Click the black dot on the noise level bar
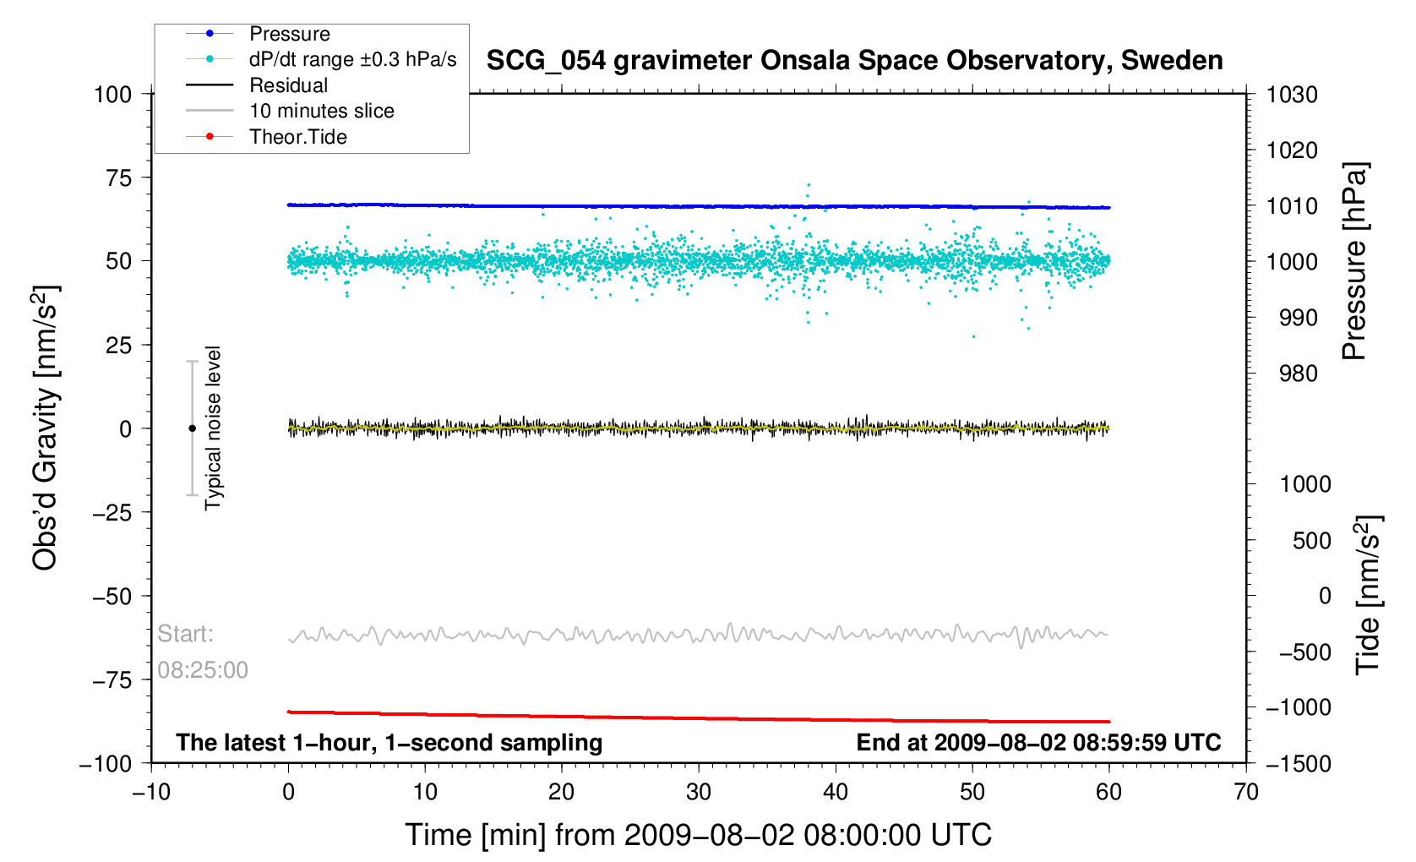The height and width of the screenshot is (862, 1416). tap(192, 428)
